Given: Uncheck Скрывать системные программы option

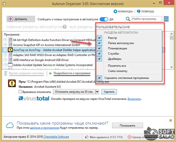Looking at the screenshot, I should (99, 78).
